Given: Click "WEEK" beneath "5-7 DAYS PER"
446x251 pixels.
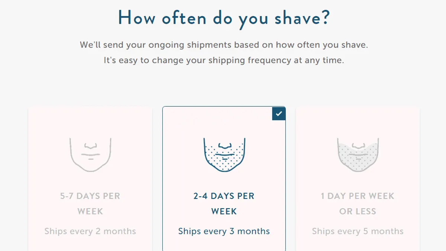Looking at the screenshot, I should (x=90, y=212).
